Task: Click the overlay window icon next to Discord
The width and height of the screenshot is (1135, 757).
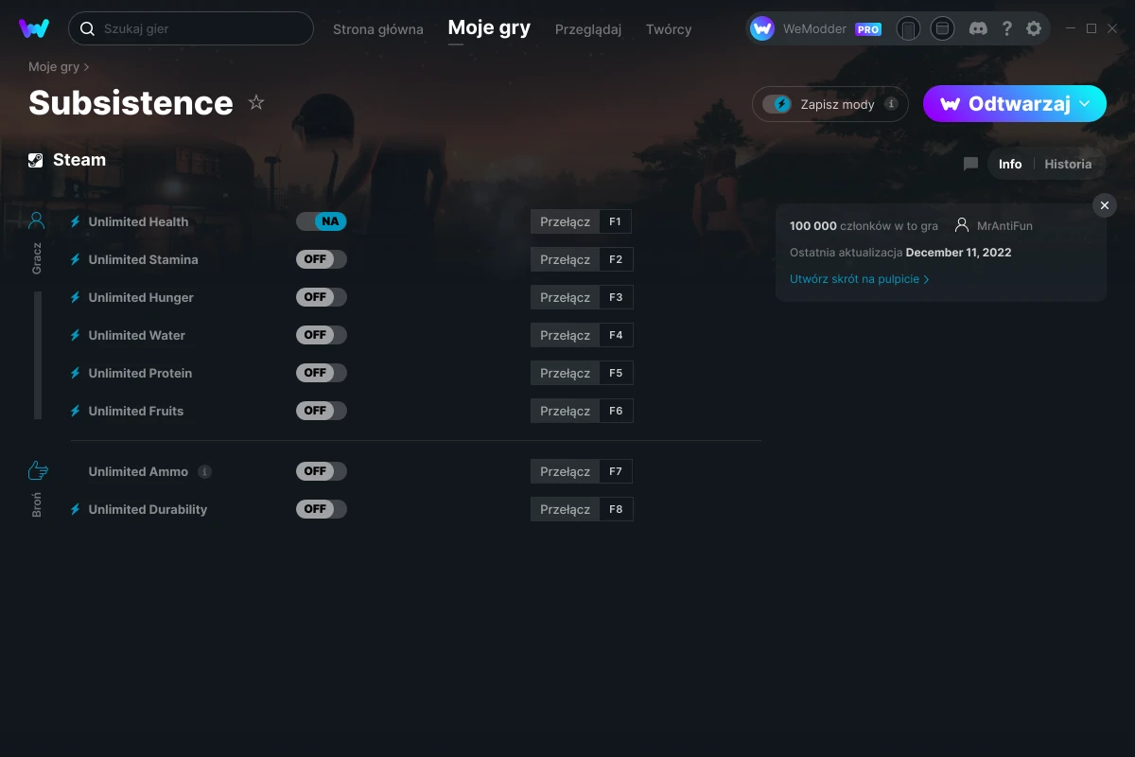Action: point(942,28)
